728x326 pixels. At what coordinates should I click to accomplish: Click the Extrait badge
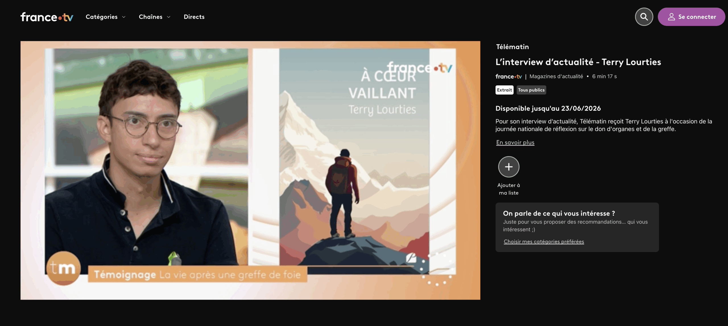click(x=504, y=90)
